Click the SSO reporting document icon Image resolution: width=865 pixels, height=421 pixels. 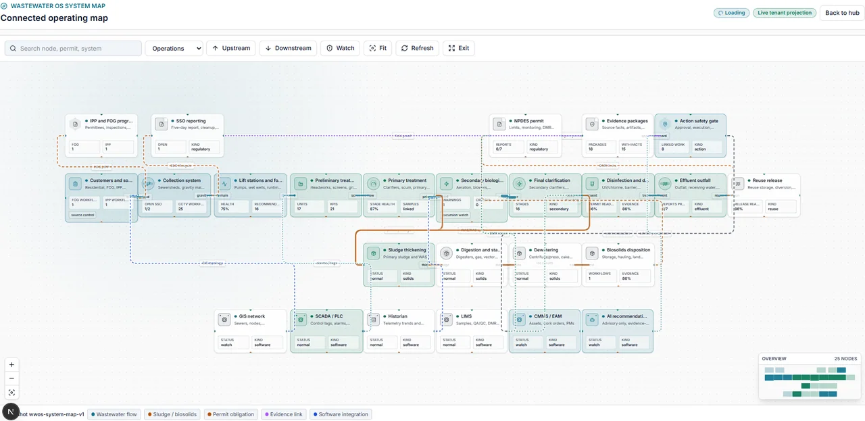coord(161,124)
